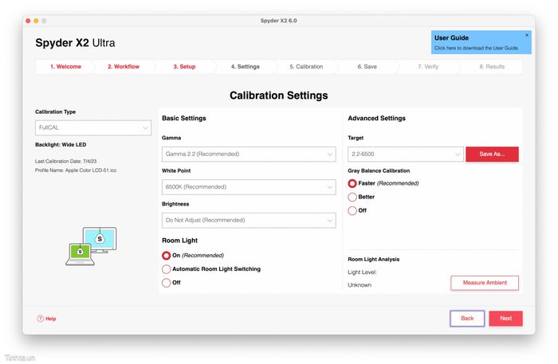Open the Calibration Type dropdown
Screen dimensions: 558x364
pos(93,127)
